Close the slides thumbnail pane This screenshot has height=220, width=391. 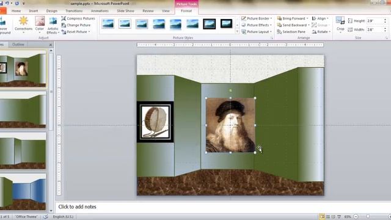(51, 45)
